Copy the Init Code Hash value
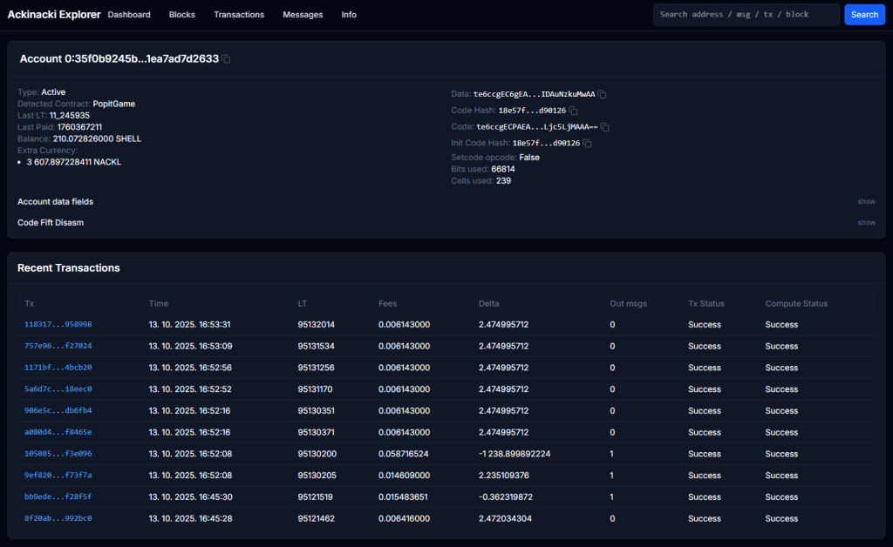This screenshot has height=547, width=893. pos(587,143)
